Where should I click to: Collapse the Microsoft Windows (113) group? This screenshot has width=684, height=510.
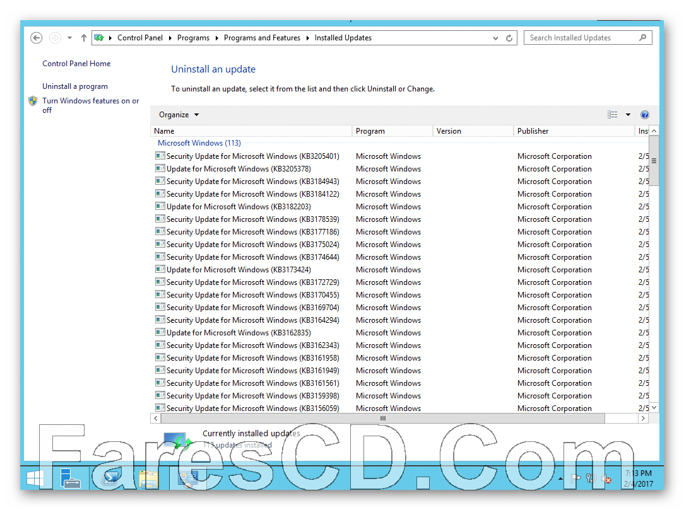click(x=199, y=143)
